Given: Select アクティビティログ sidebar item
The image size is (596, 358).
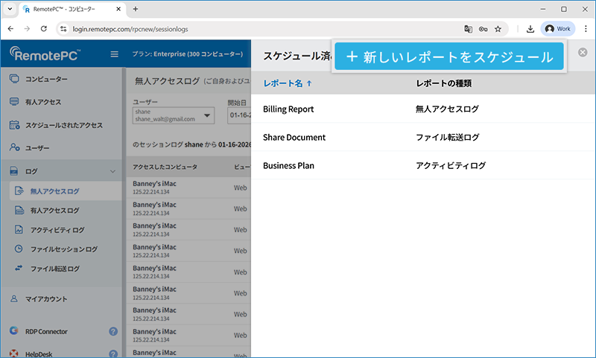Looking at the screenshot, I should click(57, 230).
